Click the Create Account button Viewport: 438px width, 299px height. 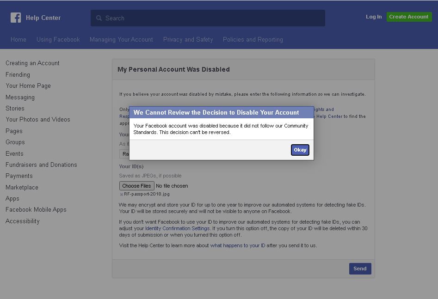(409, 17)
